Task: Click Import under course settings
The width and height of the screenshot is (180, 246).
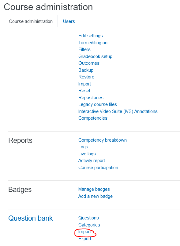Action: click(x=84, y=84)
